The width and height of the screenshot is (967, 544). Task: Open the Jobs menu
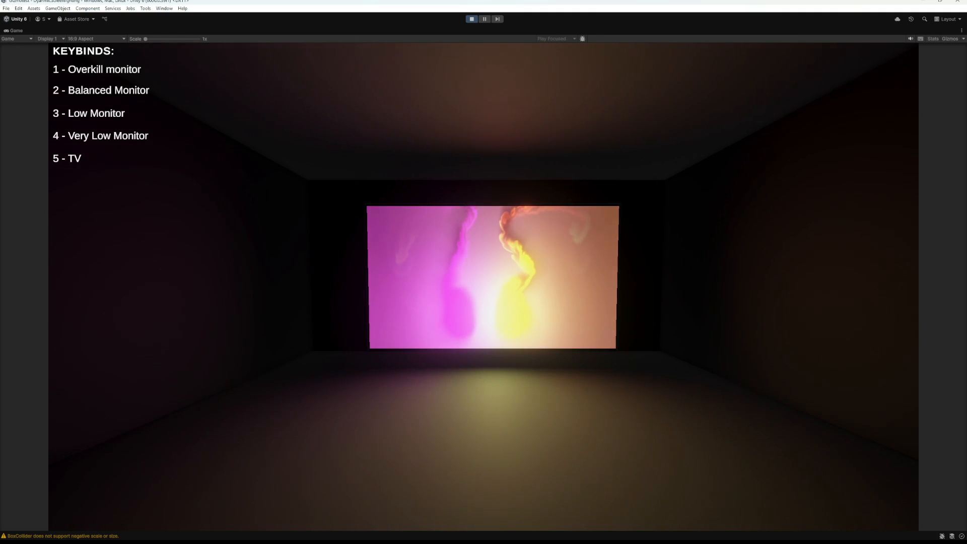(x=130, y=9)
